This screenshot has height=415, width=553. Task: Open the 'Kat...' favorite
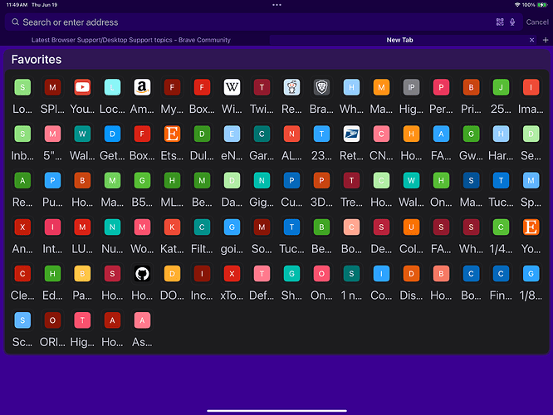pyautogui.click(x=172, y=227)
